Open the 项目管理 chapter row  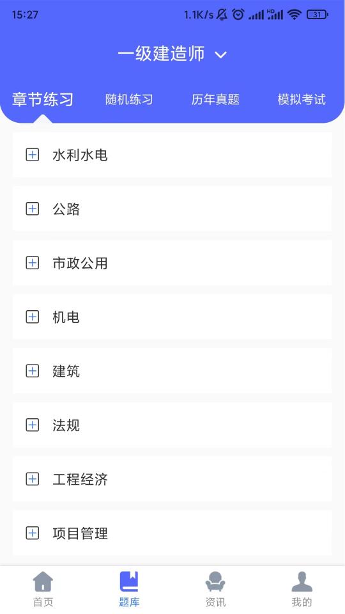172,533
